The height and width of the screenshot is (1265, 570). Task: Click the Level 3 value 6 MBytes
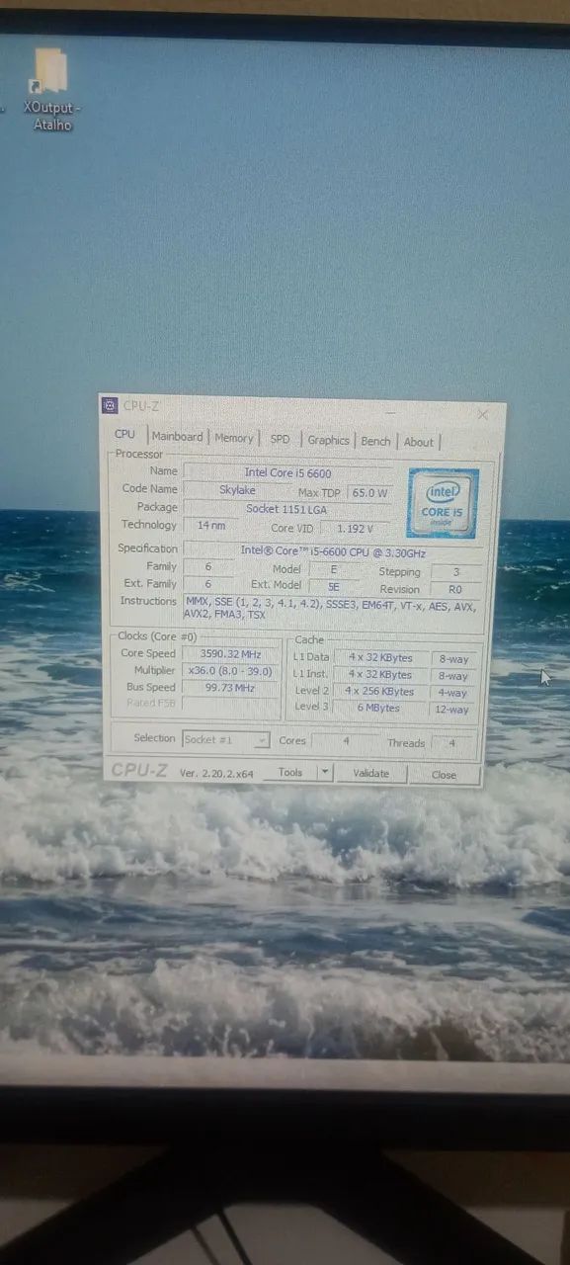[379, 709]
